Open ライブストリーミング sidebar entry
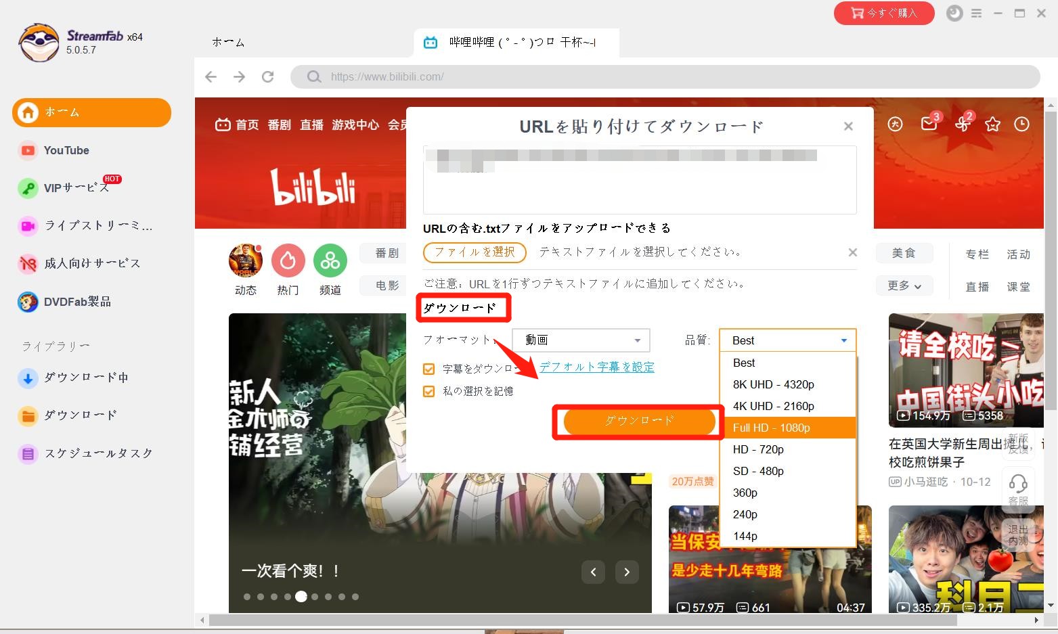Screen dimensions: 1058x634 (x=87, y=225)
